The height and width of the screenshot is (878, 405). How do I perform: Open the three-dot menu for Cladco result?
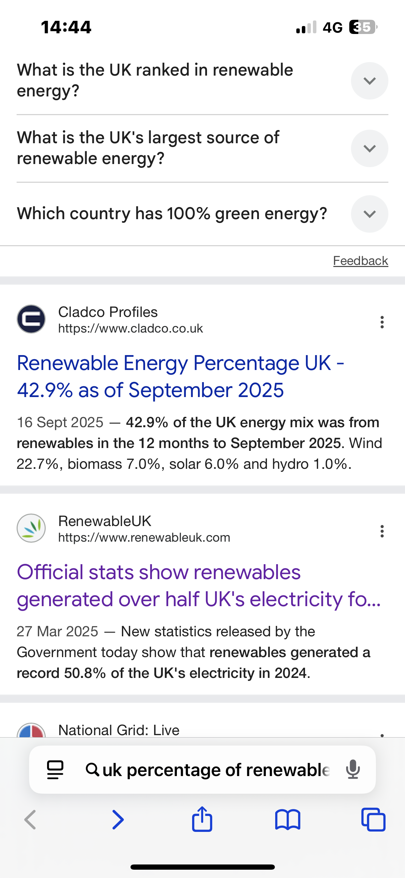(382, 322)
